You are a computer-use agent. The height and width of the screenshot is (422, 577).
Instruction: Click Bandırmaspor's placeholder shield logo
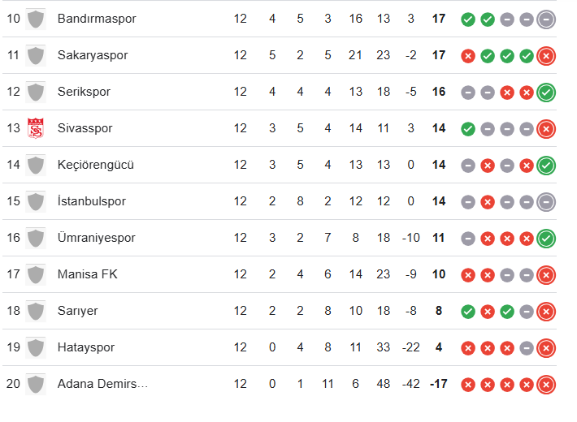pyautogui.click(x=36, y=19)
